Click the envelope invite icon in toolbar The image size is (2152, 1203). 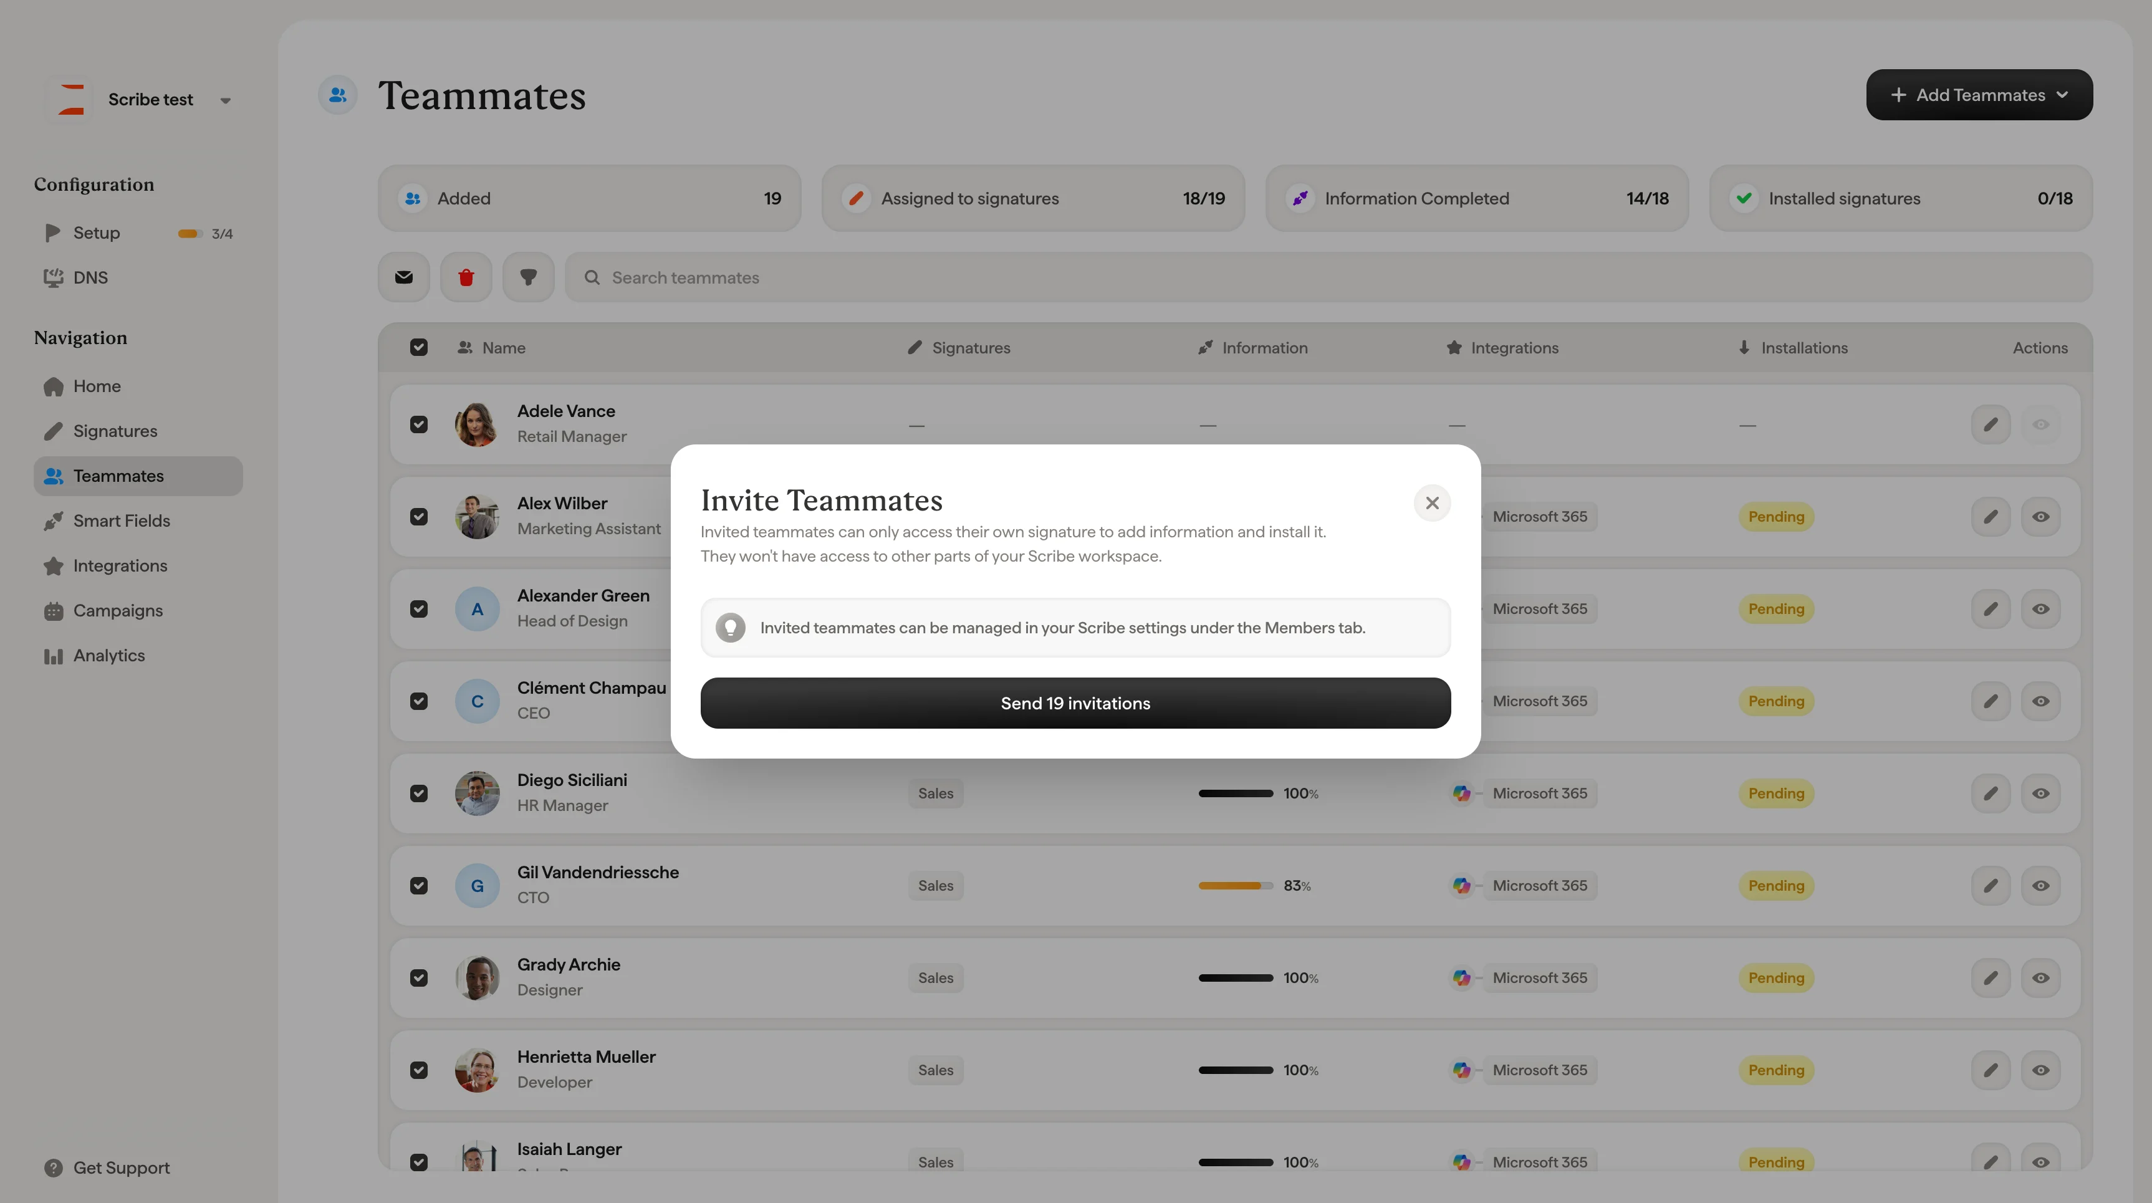tap(403, 277)
